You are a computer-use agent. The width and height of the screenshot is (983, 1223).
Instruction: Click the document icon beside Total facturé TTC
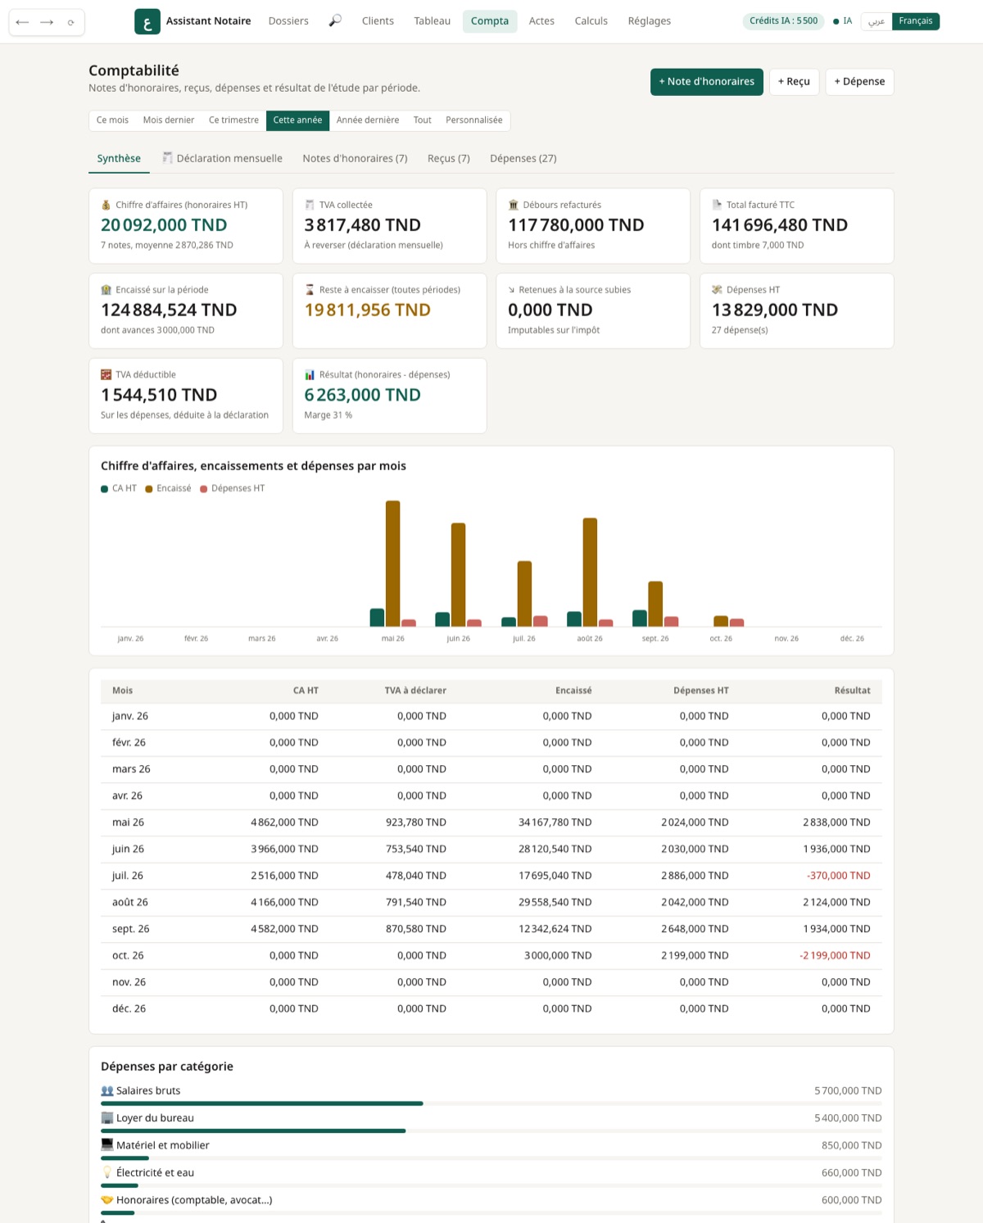click(x=717, y=205)
